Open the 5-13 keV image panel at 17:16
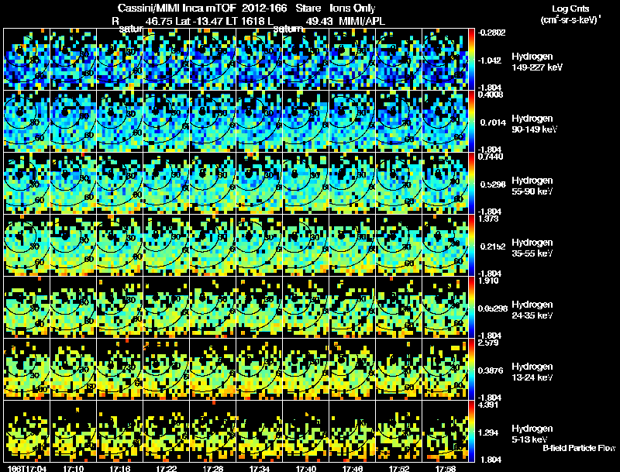This screenshot has height=472, width=620. [120, 431]
